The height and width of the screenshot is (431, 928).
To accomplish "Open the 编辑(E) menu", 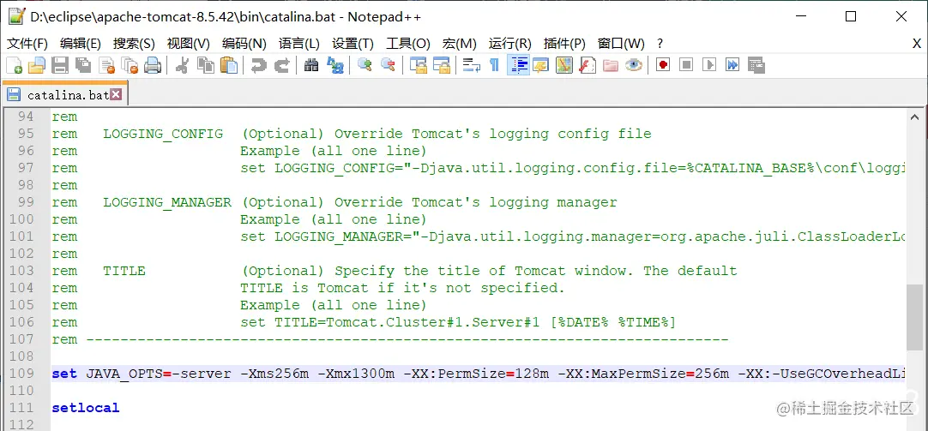I will (x=81, y=44).
